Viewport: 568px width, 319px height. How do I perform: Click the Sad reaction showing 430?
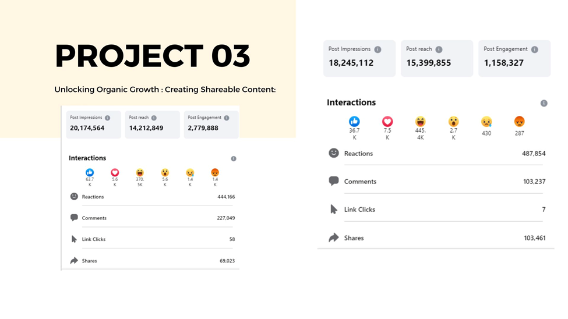pyautogui.click(x=486, y=122)
